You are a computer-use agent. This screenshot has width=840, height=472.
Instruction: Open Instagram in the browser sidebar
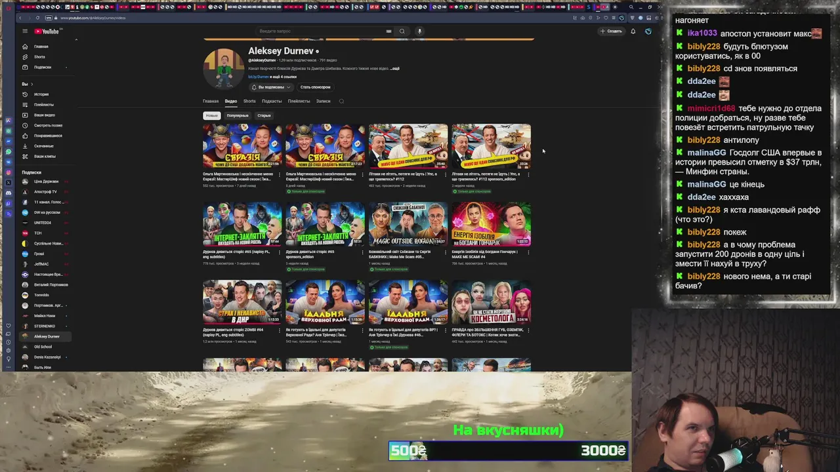tap(9, 172)
